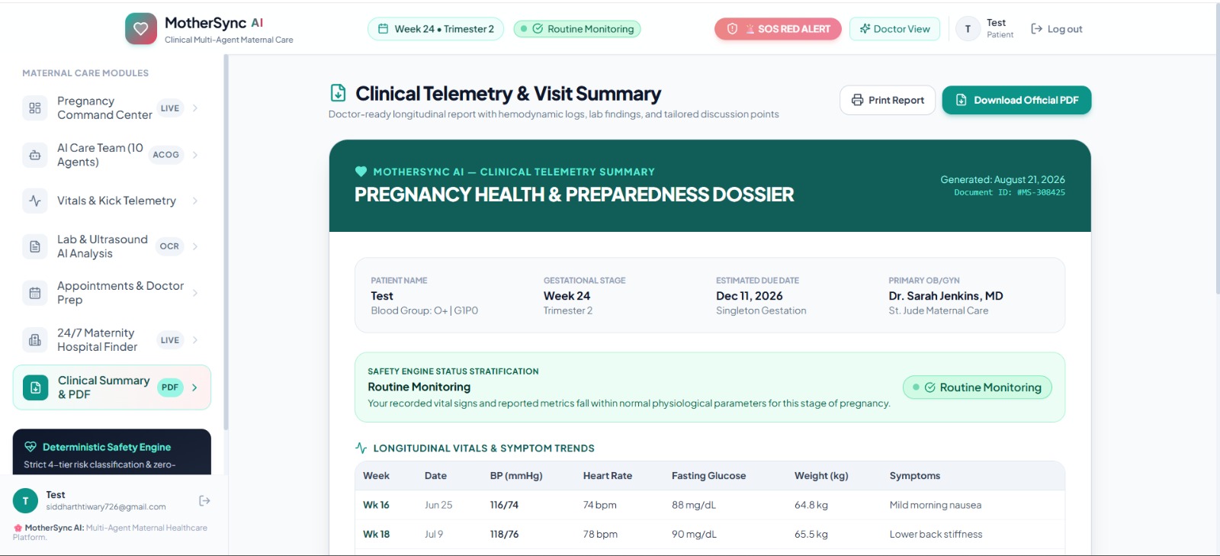
Task: Click the T user avatar in header
Action: point(968,29)
